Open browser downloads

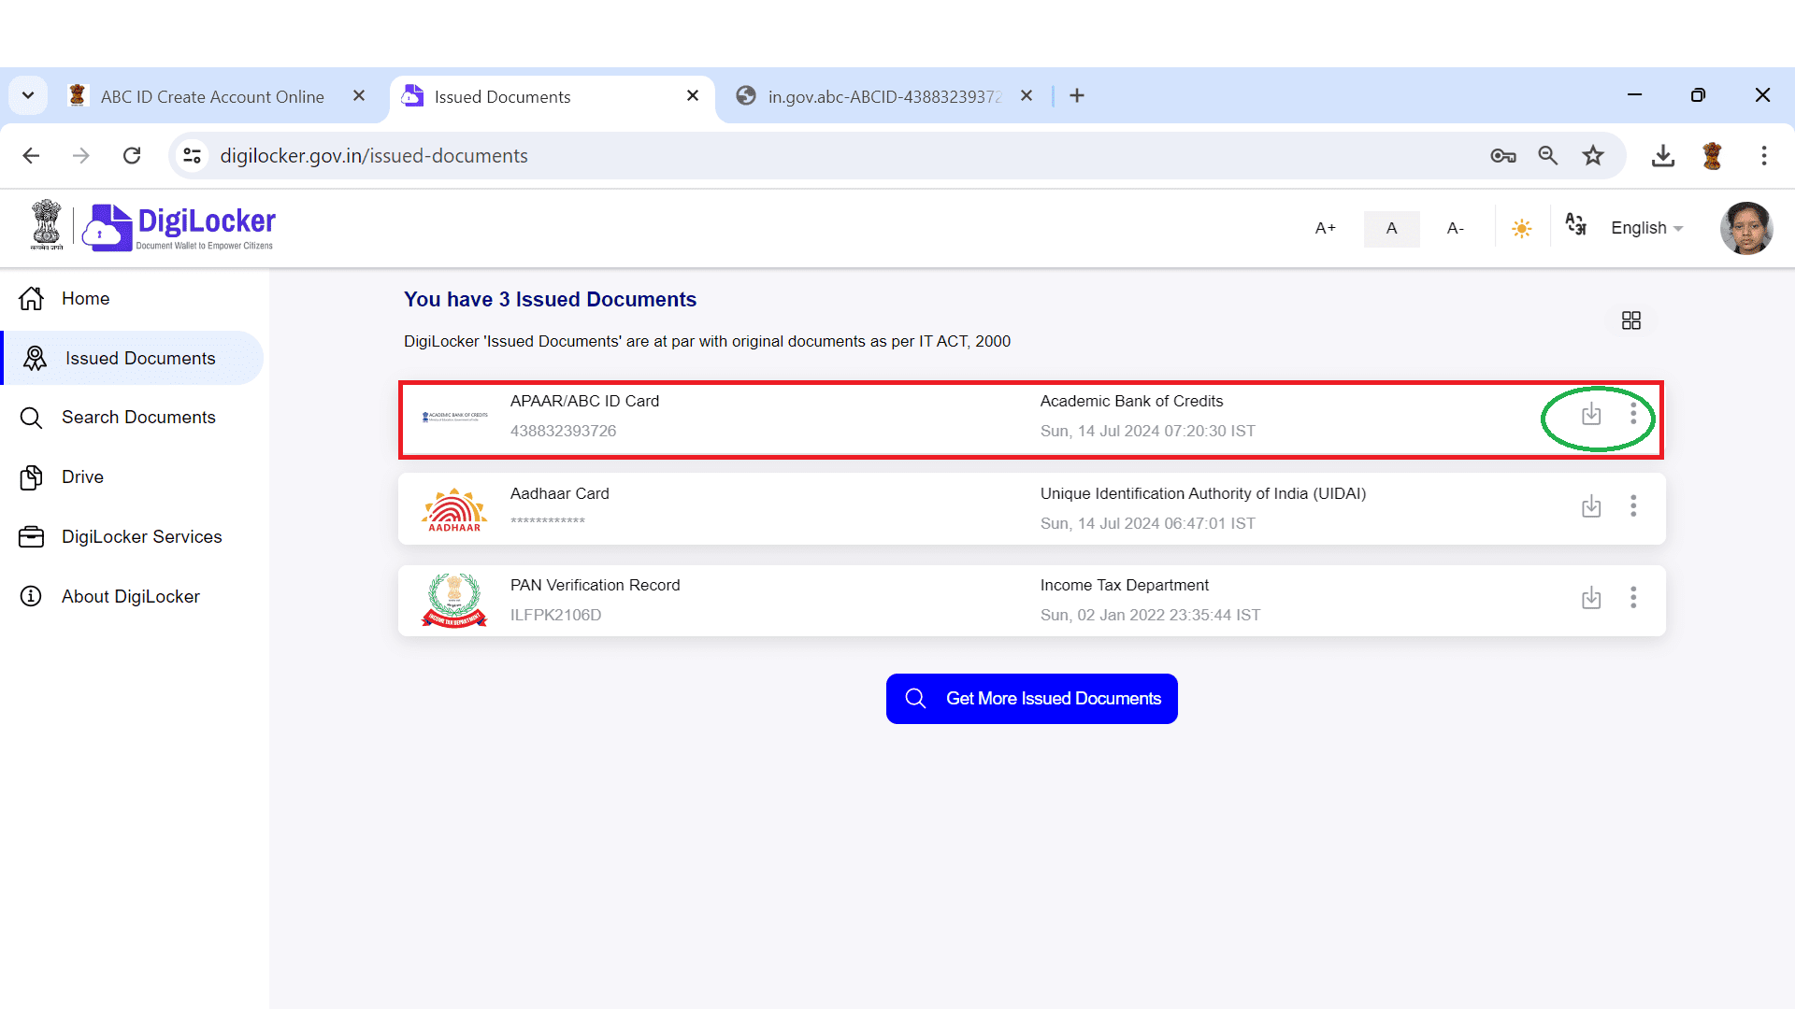point(1663,155)
